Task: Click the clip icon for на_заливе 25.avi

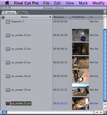Action: [8, 62]
